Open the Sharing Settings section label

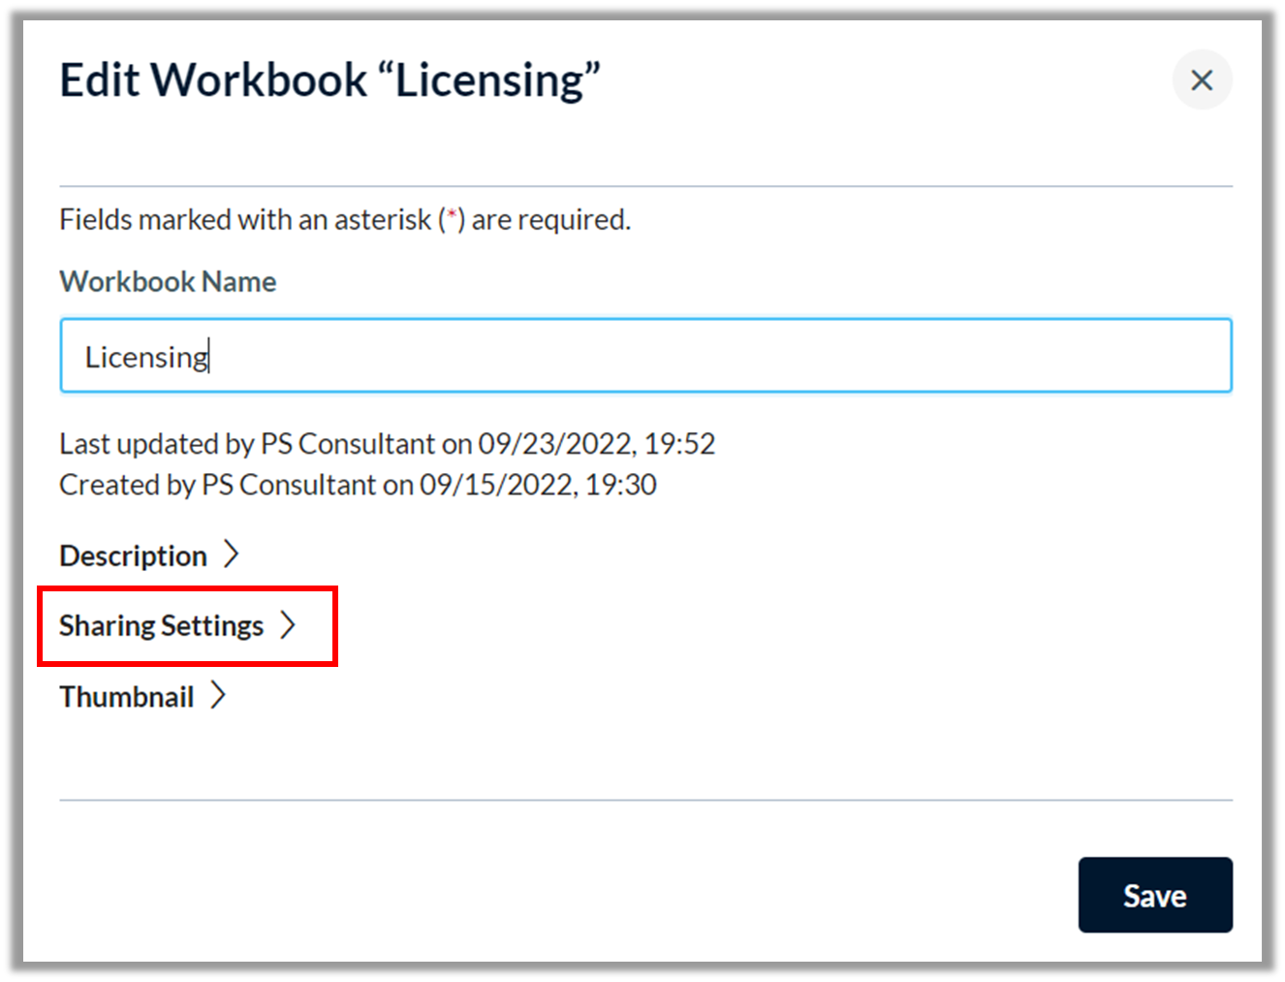tap(162, 626)
